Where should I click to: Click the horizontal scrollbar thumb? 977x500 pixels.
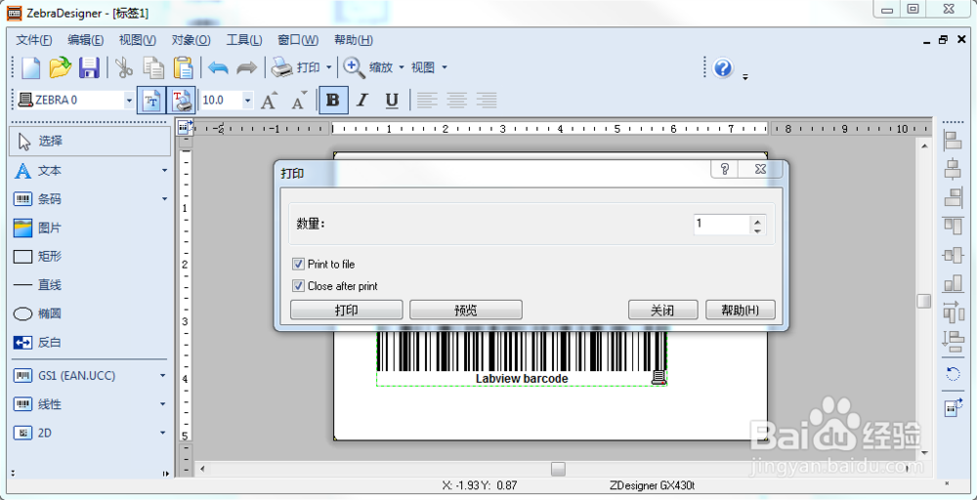(558, 469)
